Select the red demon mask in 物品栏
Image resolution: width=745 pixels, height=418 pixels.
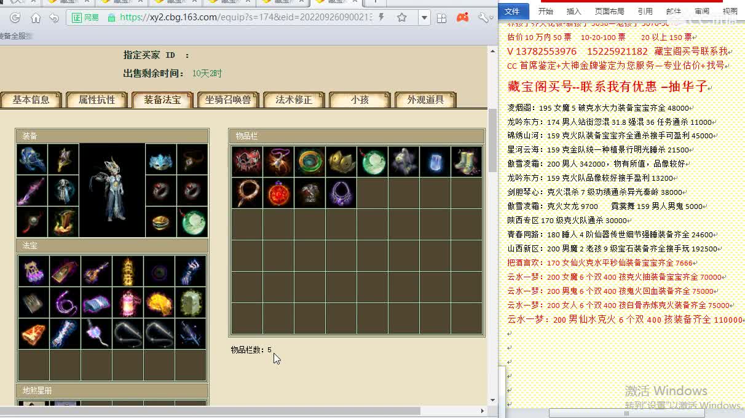coord(247,162)
